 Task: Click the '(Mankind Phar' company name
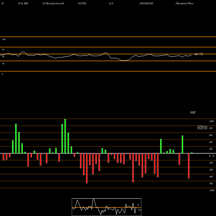(x=184, y=3)
